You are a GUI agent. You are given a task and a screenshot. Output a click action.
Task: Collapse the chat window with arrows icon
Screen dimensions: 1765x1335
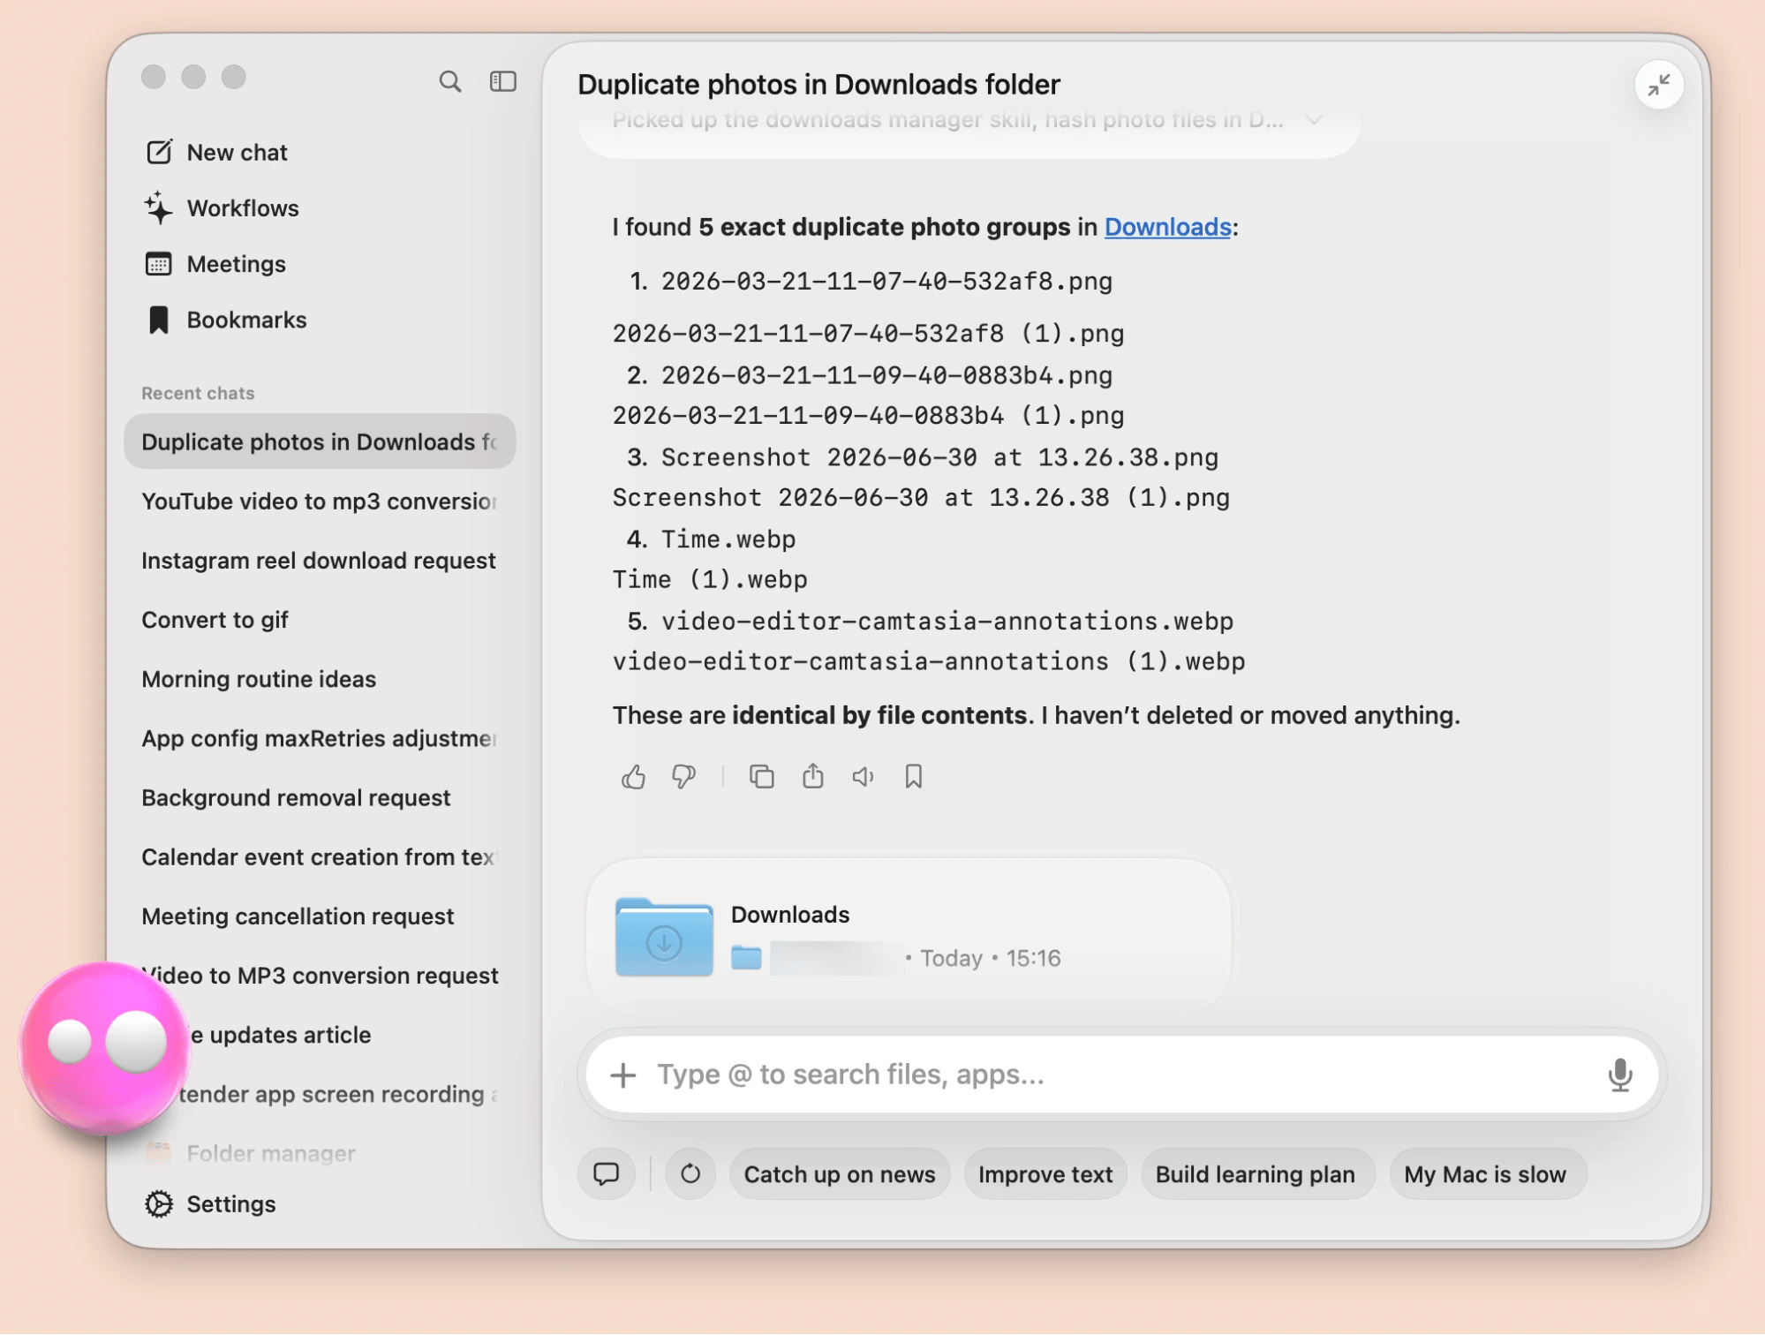pos(1658,85)
